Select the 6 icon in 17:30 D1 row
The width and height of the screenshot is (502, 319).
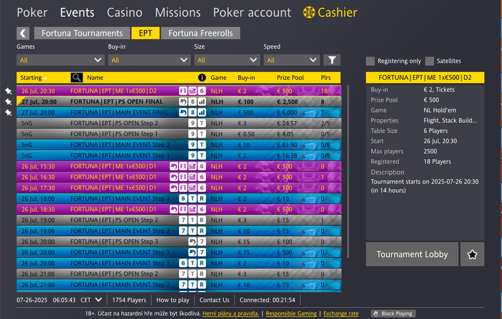[x=202, y=188]
